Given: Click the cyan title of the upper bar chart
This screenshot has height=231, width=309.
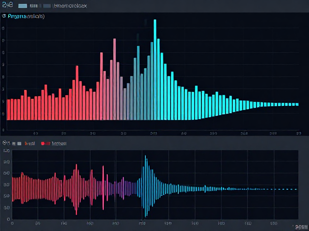Looking at the screenshot, I should tap(26, 16).
